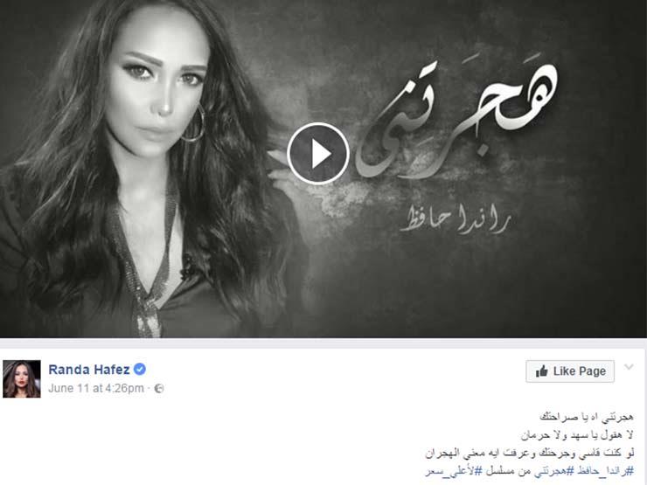Expand the post options chevron beside Like Page
Image resolution: width=647 pixels, height=485 pixels.
[x=629, y=367]
